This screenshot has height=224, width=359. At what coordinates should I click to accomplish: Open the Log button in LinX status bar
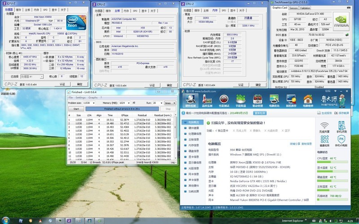(x=173, y=162)
